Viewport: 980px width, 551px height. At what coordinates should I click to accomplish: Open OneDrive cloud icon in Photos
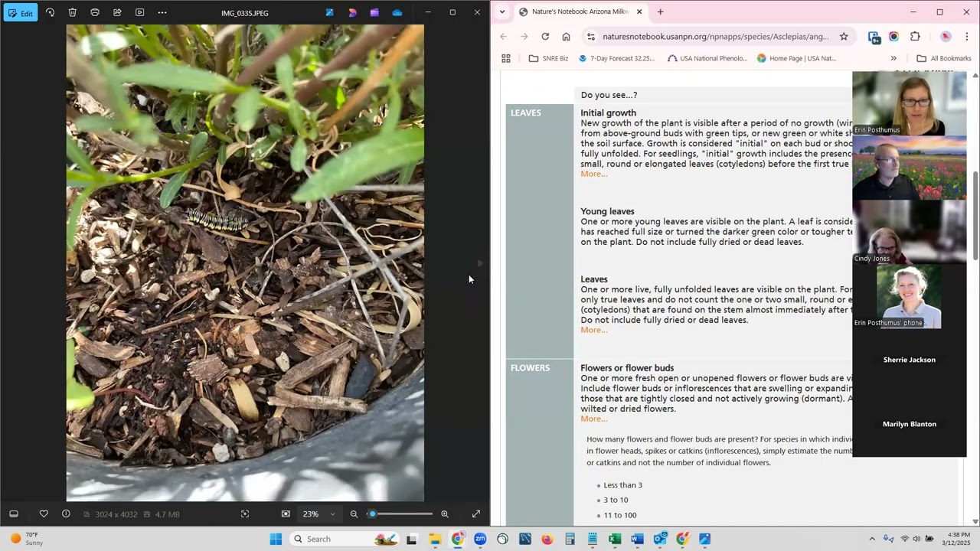tap(397, 13)
